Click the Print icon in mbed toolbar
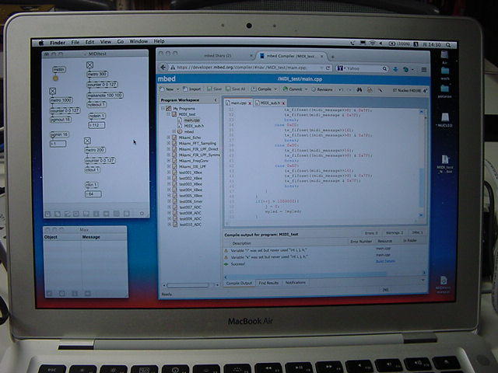 coord(370,90)
